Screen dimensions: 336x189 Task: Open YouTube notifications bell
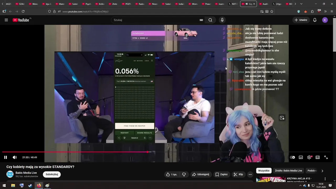tap(315, 20)
